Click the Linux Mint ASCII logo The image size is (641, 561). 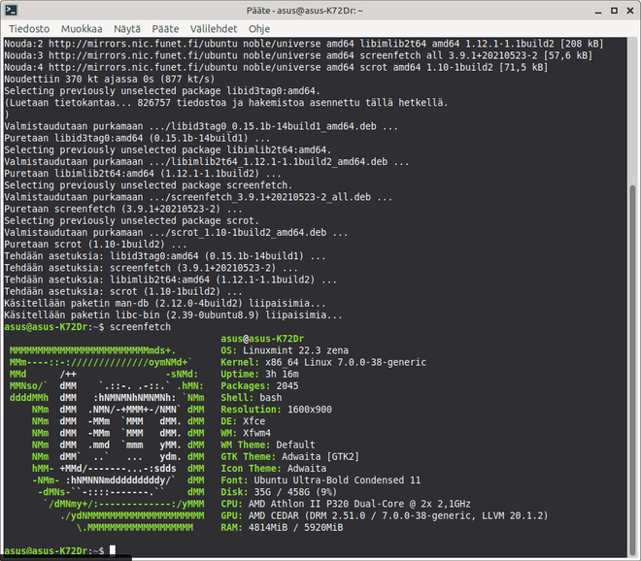[x=107, y=440]
